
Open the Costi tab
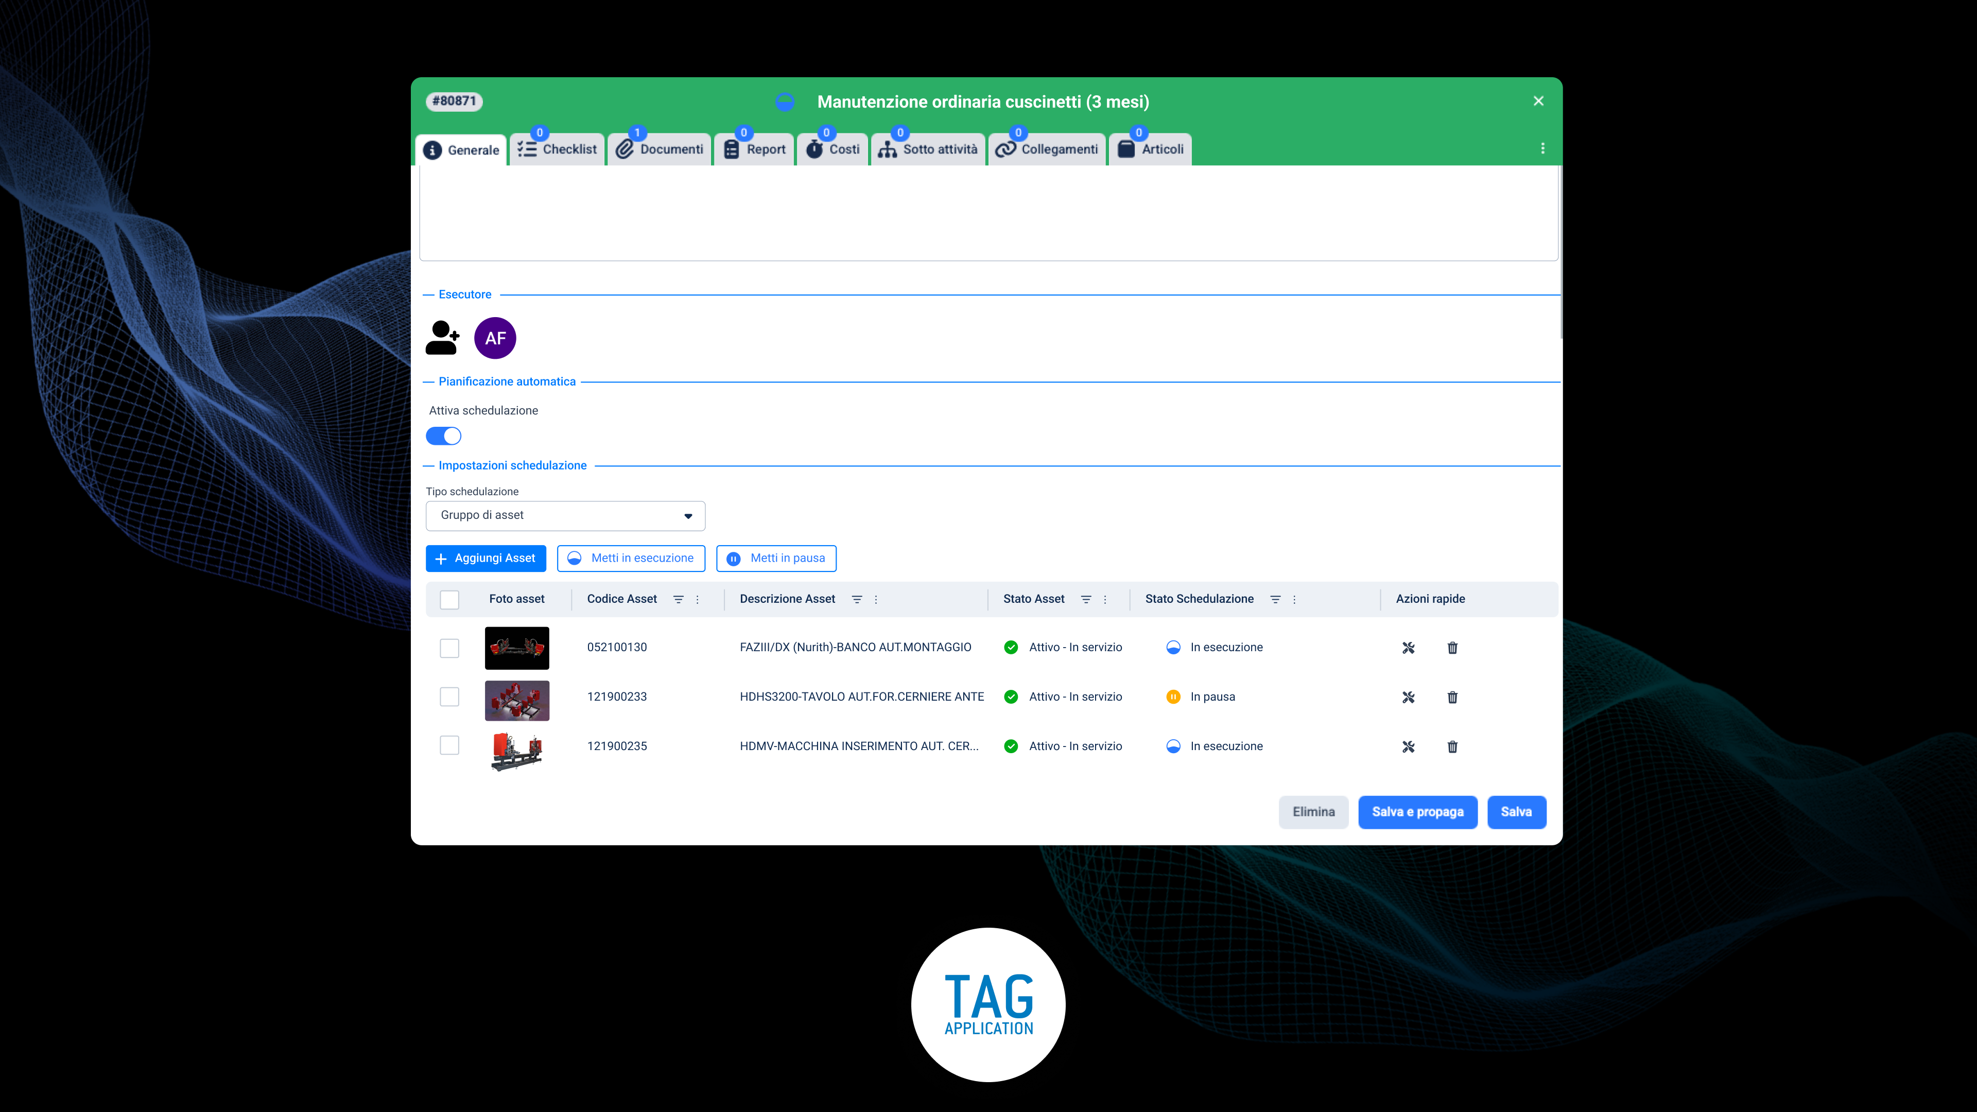pos(833,149)
